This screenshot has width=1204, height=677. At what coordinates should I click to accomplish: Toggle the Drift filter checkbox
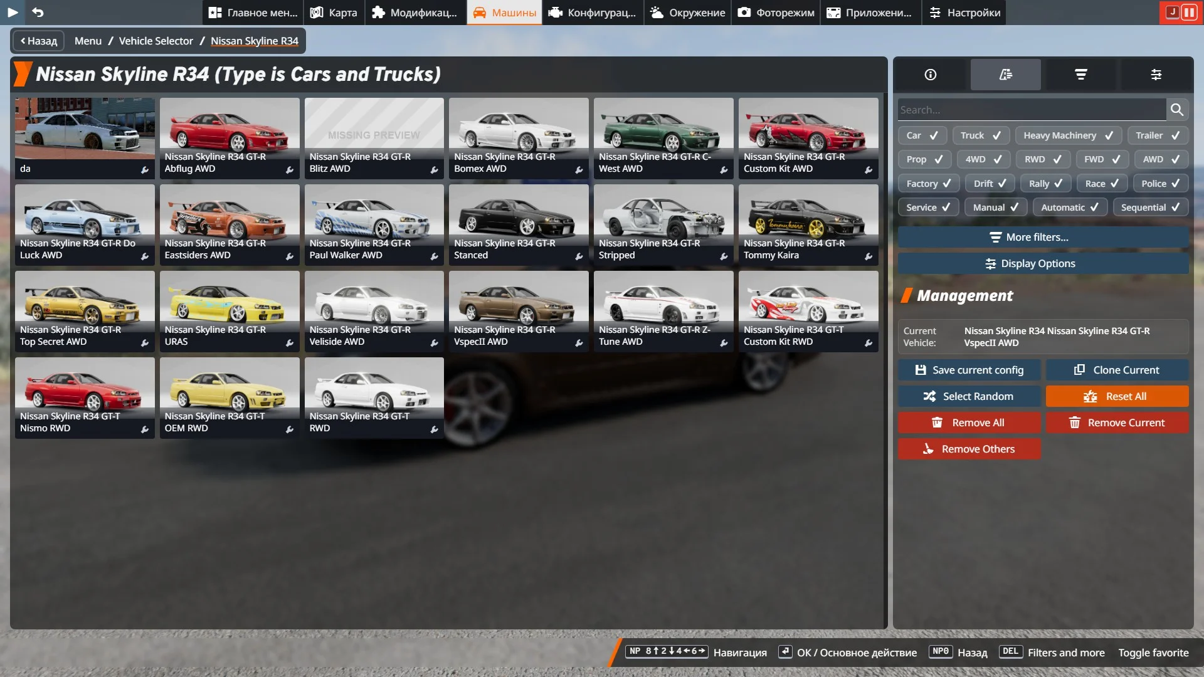point(990,184)
